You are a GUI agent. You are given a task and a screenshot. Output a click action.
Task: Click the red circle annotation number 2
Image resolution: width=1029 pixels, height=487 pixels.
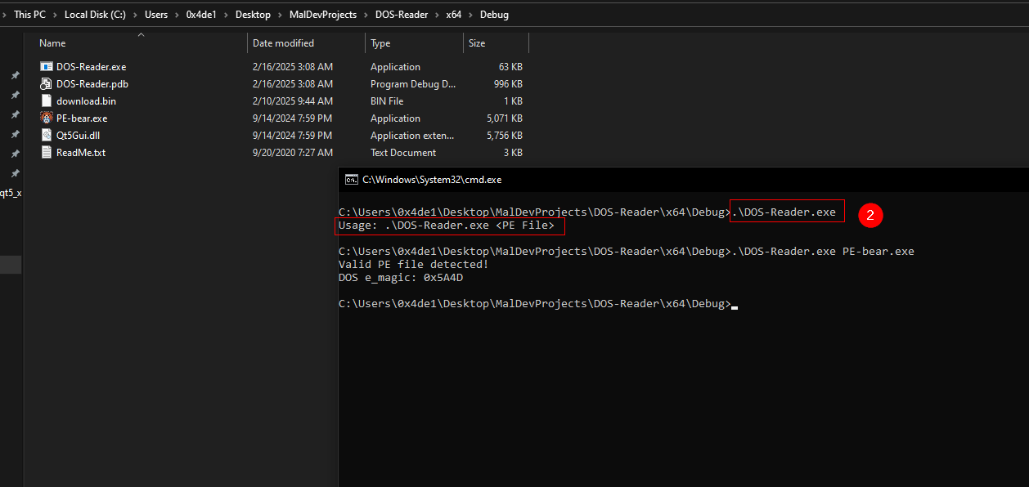pyautogui.click(x=870, y=215)
